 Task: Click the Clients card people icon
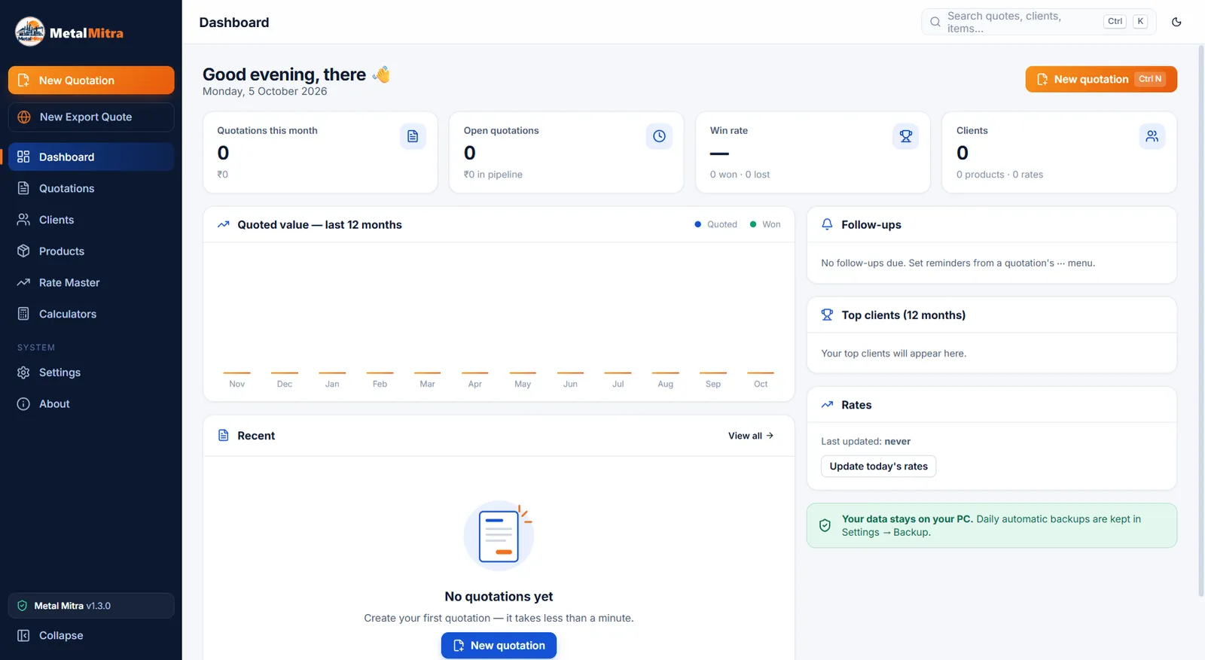pos(1152,136)
